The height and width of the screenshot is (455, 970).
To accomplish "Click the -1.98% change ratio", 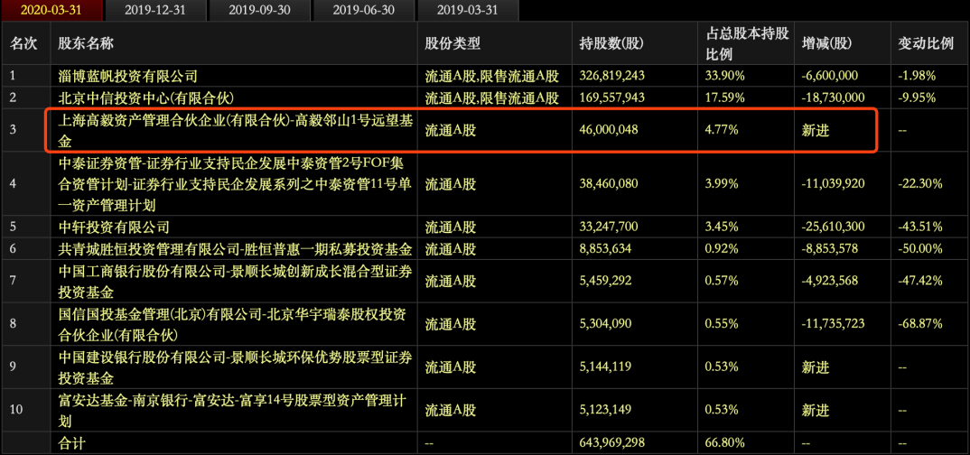I will click(917, 76).
